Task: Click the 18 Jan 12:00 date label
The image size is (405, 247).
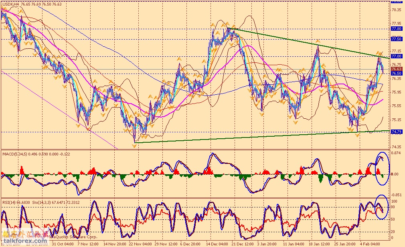Action: [x=319, y=244]
